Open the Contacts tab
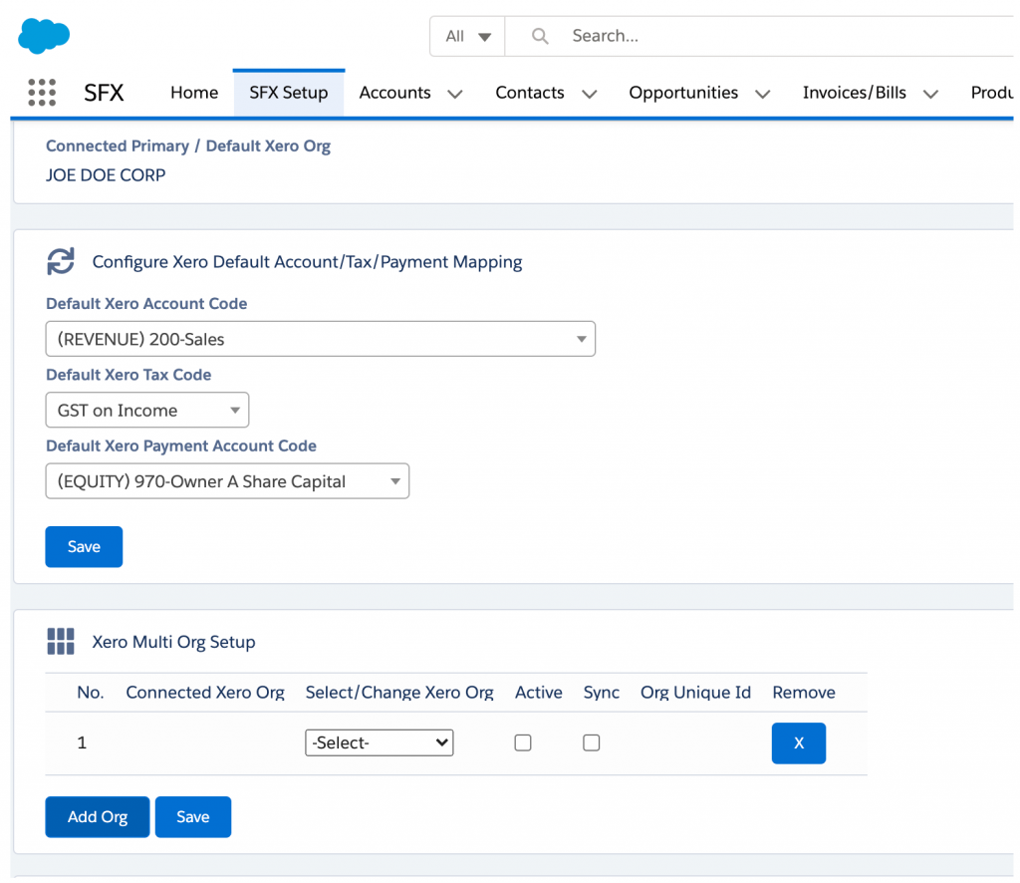 point(530,93)
